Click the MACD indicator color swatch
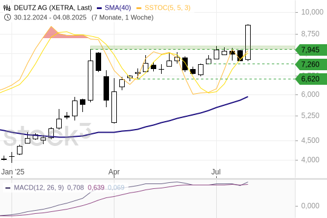 (8, 188)
